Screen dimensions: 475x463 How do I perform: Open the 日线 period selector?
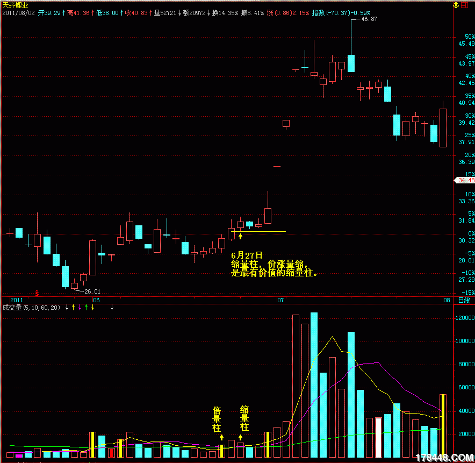pos(463,300)
